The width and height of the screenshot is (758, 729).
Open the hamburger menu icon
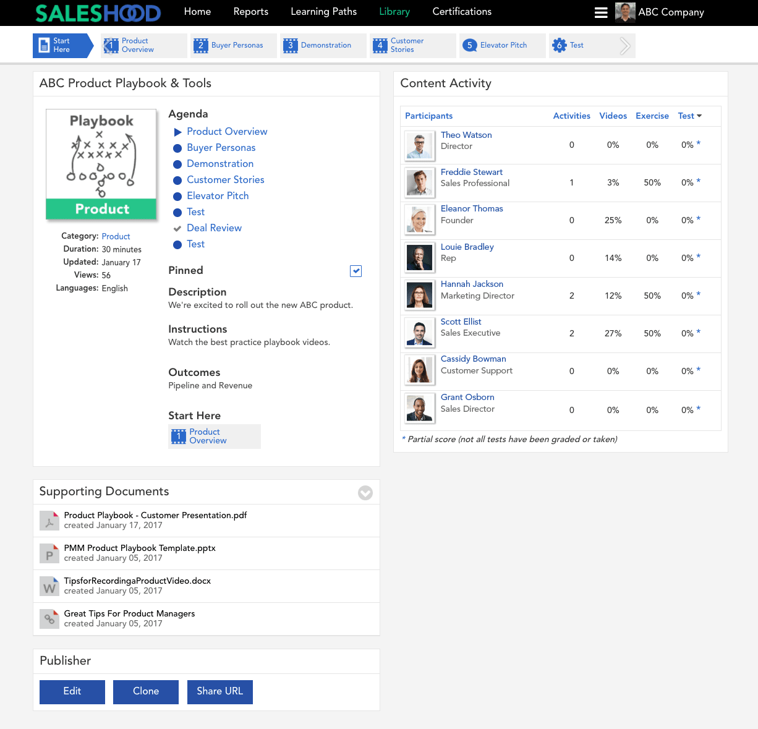601,12
